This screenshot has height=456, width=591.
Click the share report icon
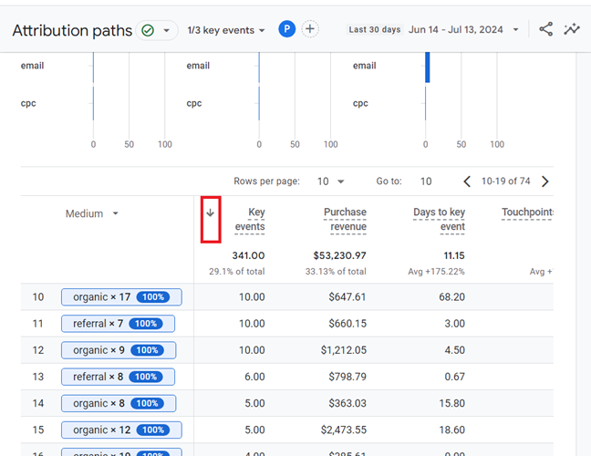coord(545,29)
